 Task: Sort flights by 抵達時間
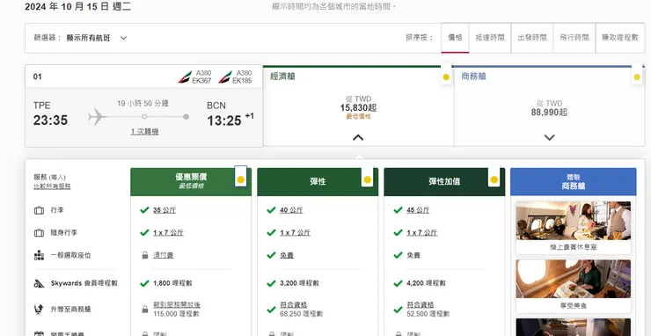(x=490, y=38)
